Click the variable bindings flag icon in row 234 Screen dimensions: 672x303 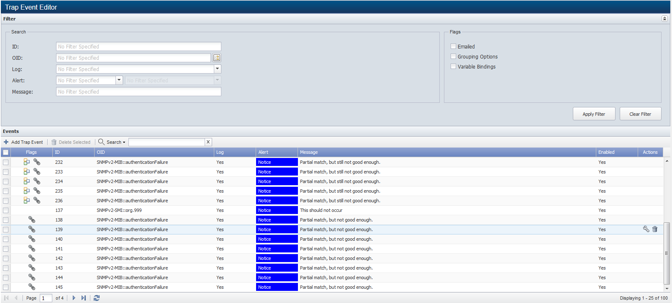37,181
